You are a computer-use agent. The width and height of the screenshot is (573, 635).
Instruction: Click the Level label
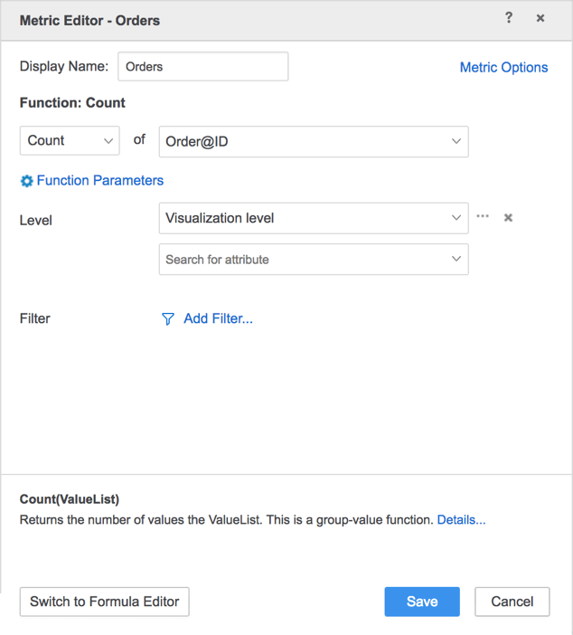35,221
